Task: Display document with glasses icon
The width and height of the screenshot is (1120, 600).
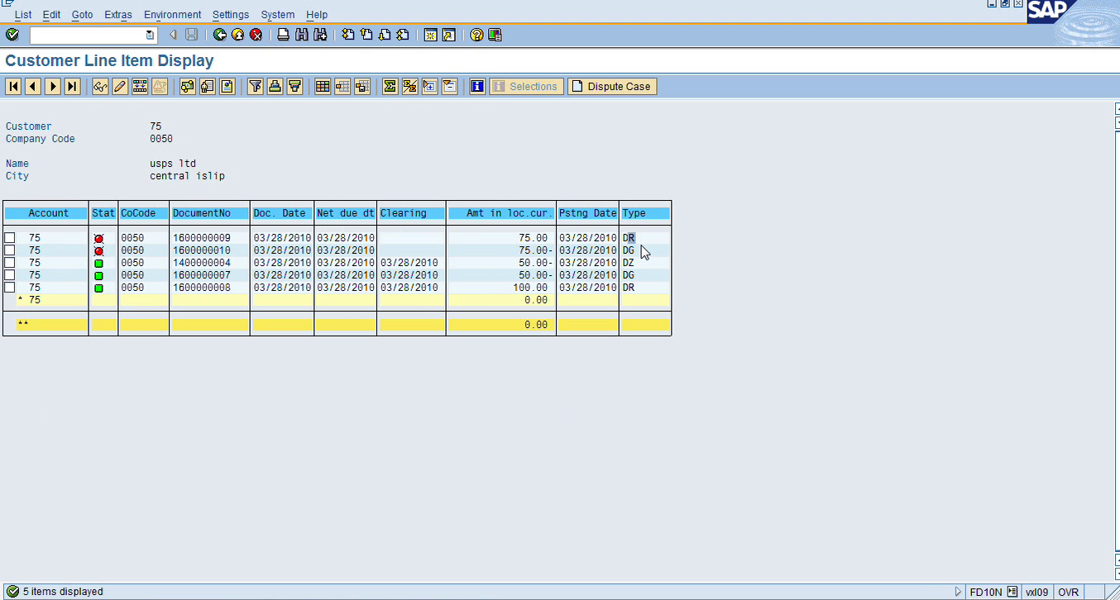Action: point(100,86)
